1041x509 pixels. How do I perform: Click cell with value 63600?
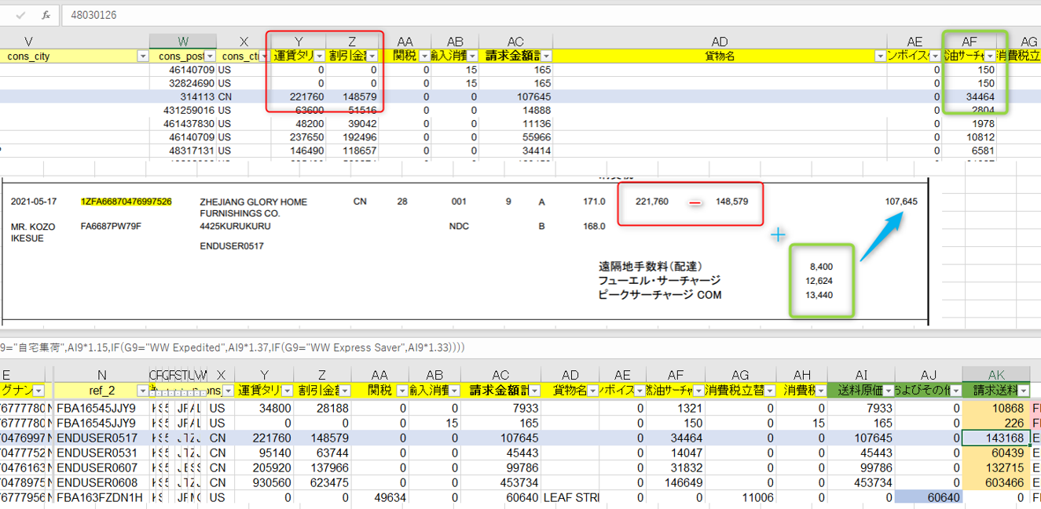click(x=297, y=111)
